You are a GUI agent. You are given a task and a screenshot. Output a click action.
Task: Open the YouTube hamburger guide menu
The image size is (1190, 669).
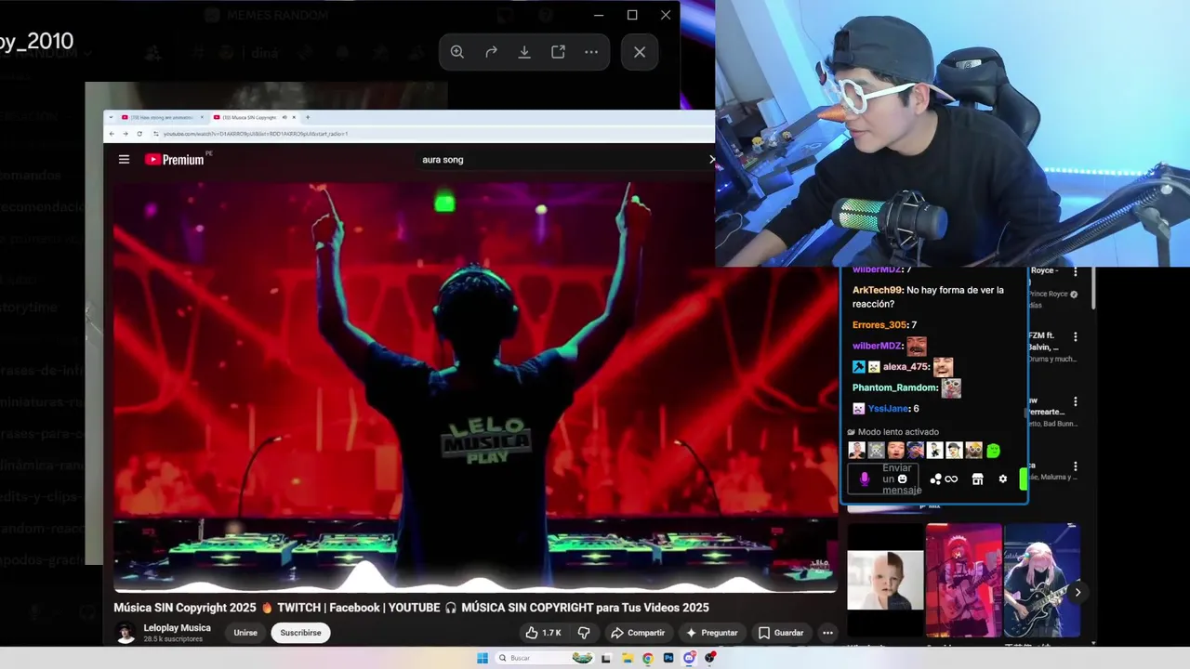124,159
